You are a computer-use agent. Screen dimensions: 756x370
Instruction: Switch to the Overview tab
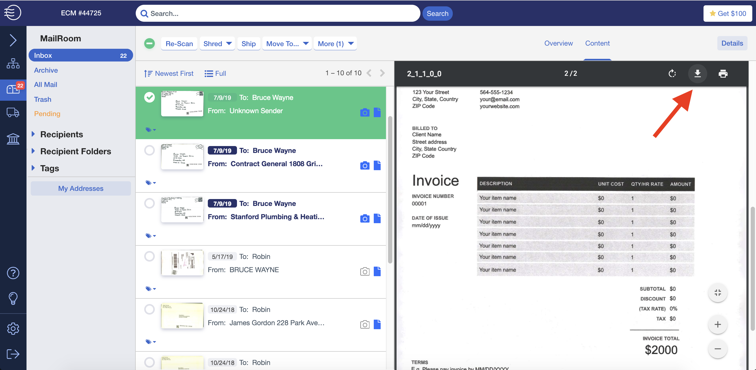pos(558,43)
